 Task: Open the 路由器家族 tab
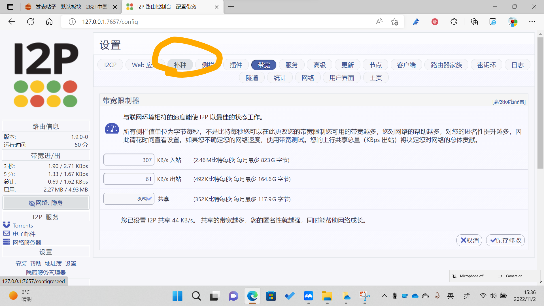click(x=446, y=65)
